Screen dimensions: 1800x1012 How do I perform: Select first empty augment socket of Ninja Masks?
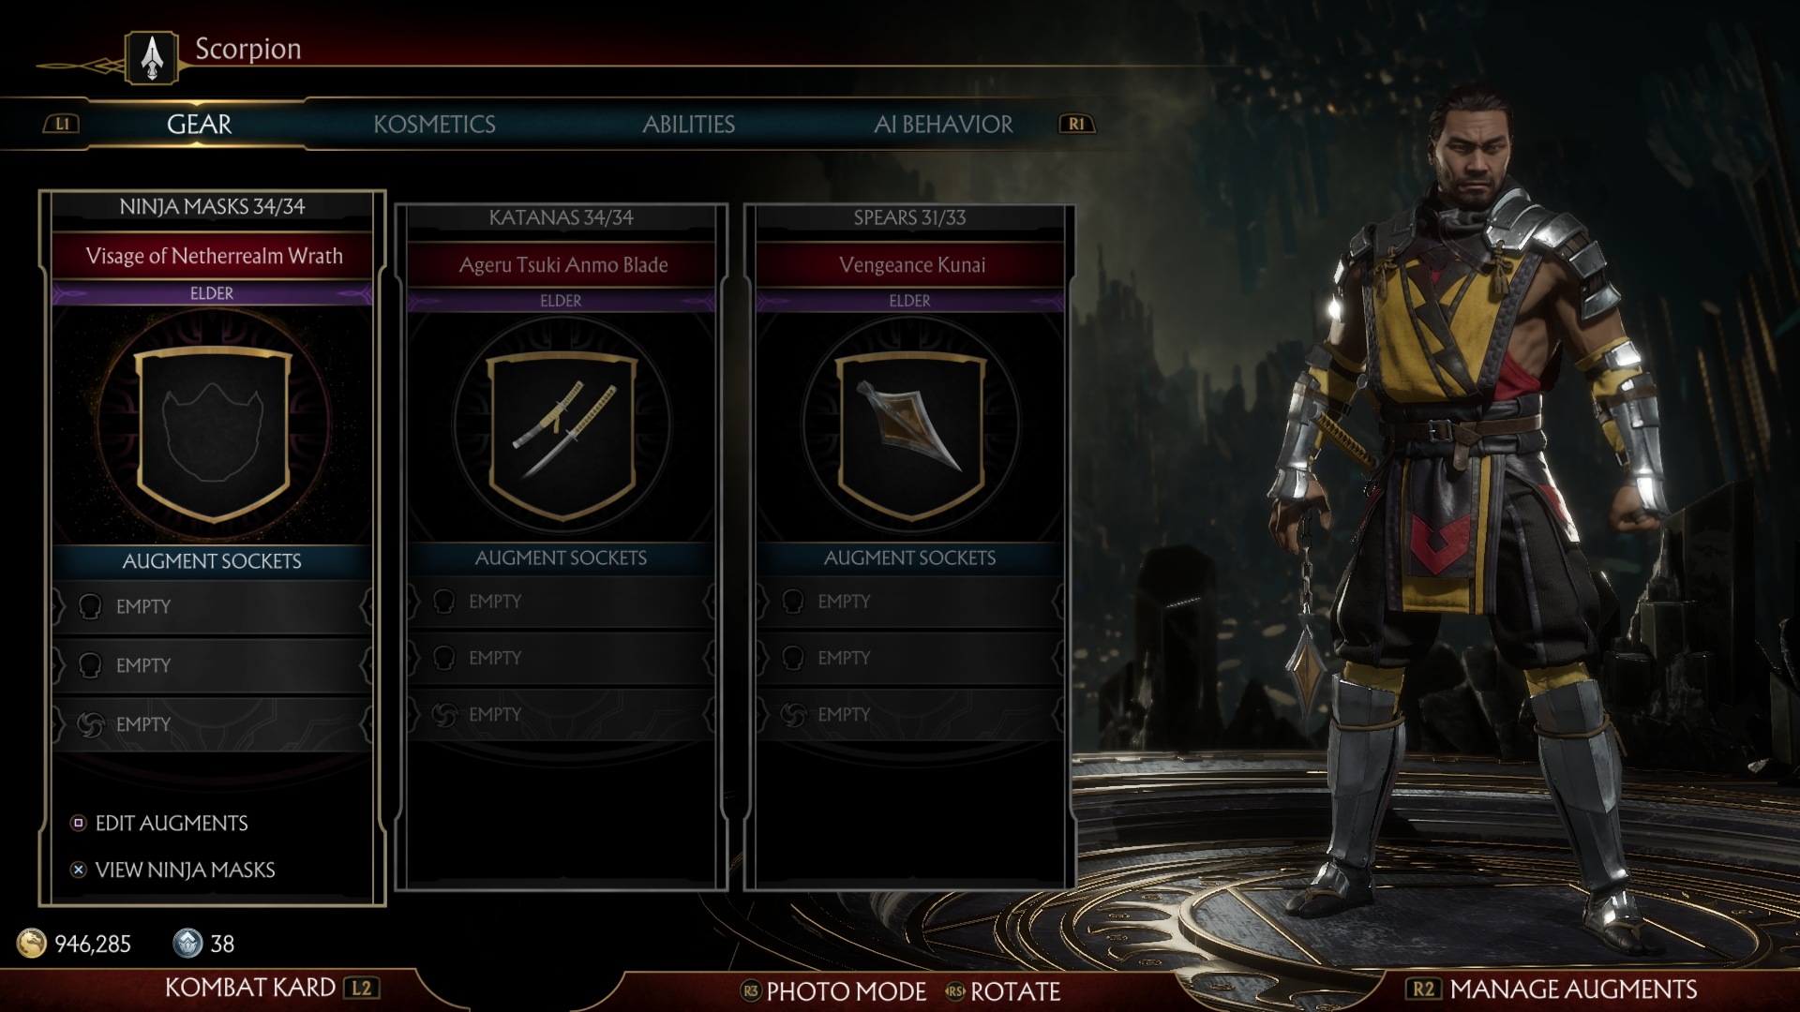(213, 607)
